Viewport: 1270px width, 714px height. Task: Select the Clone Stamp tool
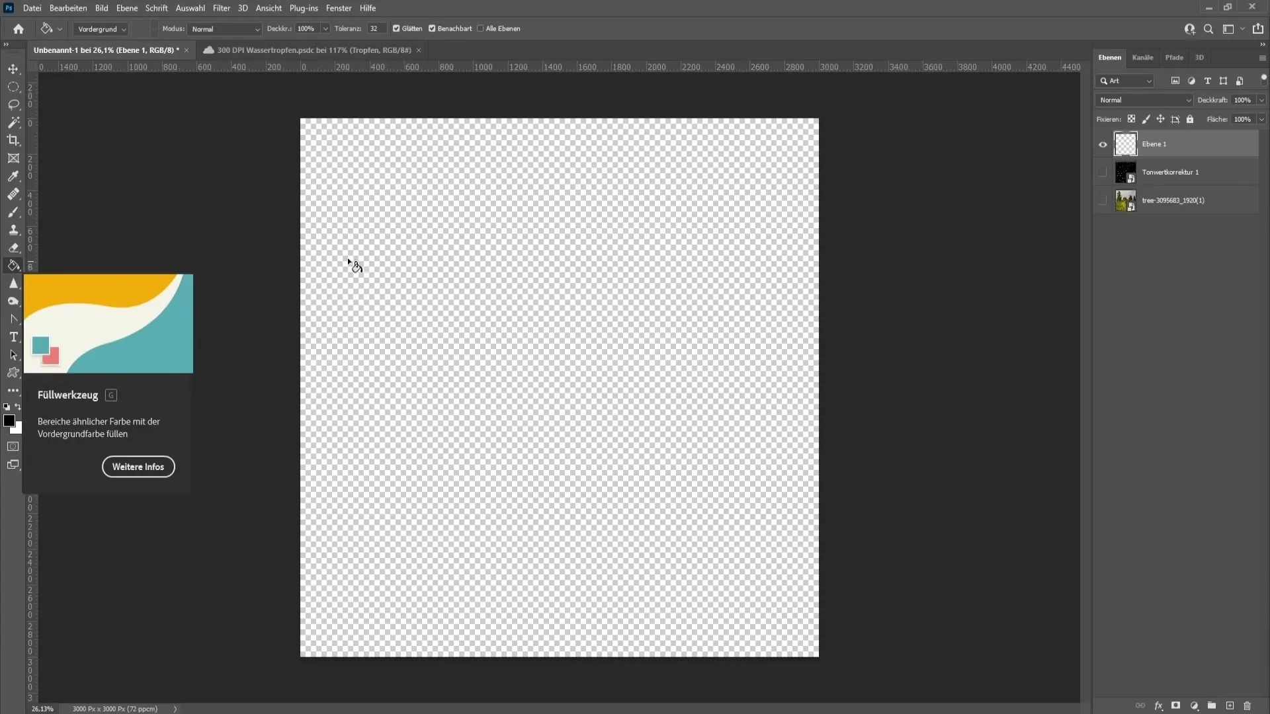(12, 228)
